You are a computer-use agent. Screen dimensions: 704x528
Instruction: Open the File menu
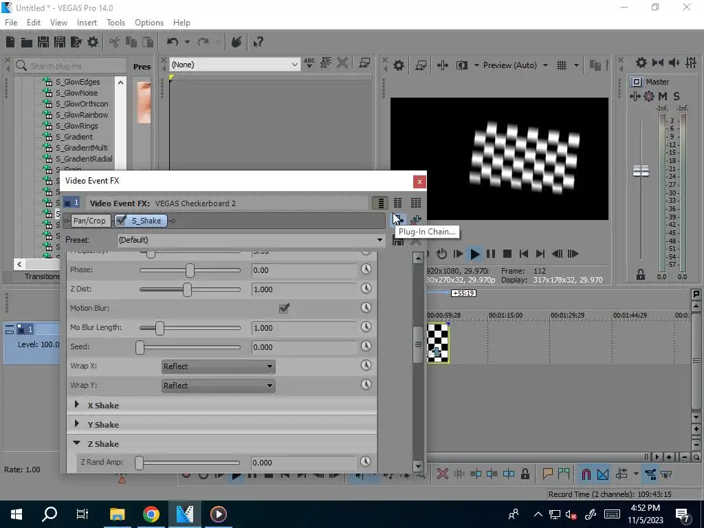(x=11, y=23)
